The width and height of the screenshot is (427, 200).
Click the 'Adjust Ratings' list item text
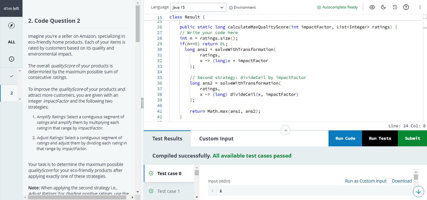(x=81, y=143)
